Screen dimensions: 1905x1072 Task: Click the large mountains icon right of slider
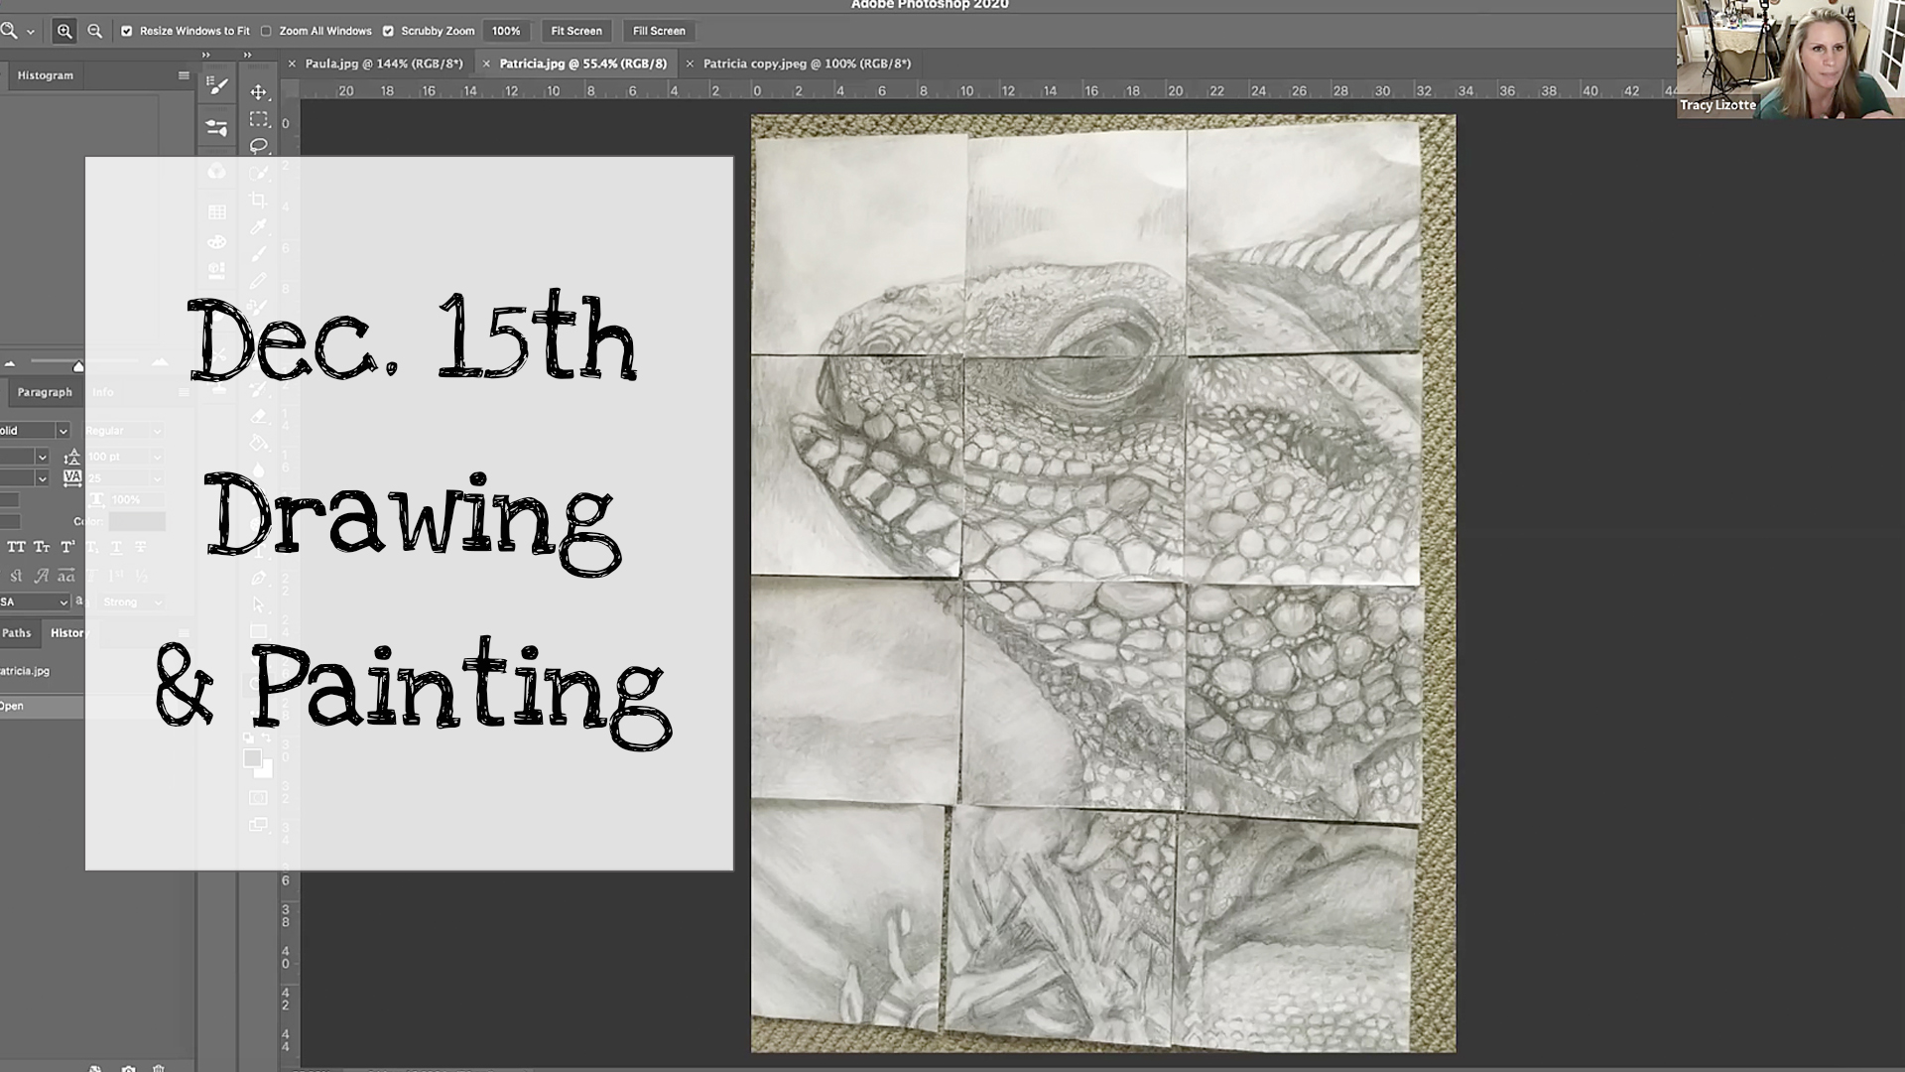[x=160, y=362]
